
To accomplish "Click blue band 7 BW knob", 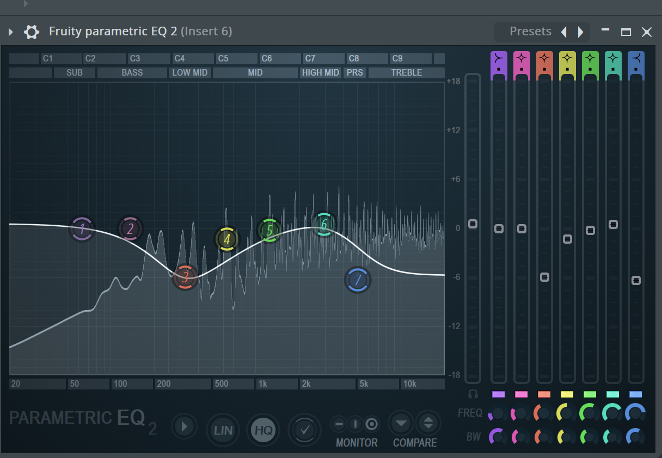I will click(x=635, y=436).
